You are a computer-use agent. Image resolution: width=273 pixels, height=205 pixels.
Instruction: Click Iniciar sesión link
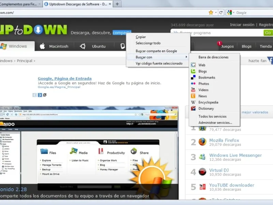(x=242, y=25)
